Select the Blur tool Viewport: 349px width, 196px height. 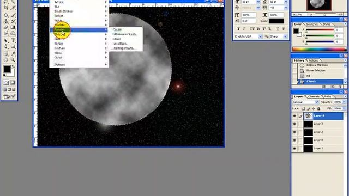(x=6, y=34)
